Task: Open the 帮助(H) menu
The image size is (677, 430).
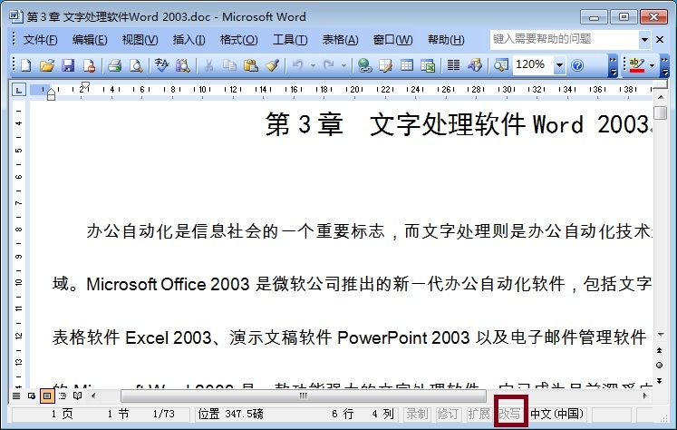Action: 446,40
